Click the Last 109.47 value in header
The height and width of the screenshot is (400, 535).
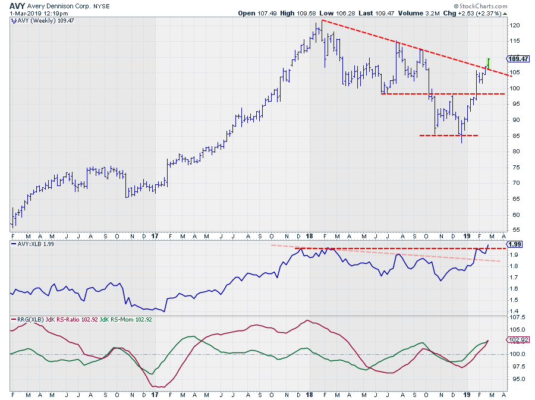376,13
